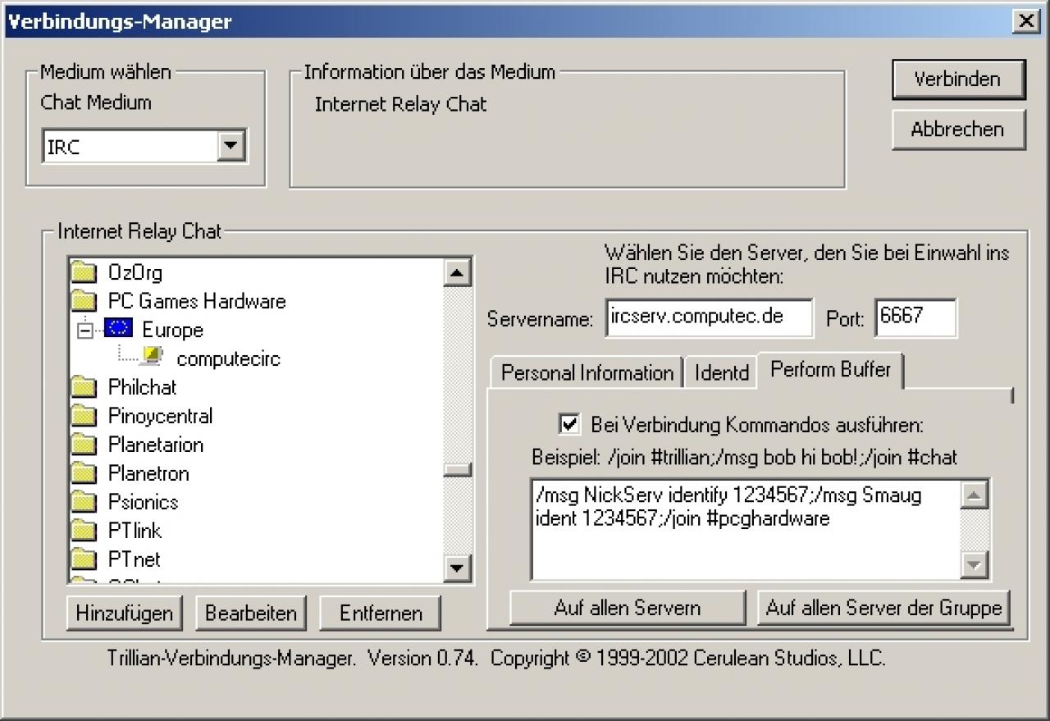Click the Planetarion folder icon

coord(83,445)
